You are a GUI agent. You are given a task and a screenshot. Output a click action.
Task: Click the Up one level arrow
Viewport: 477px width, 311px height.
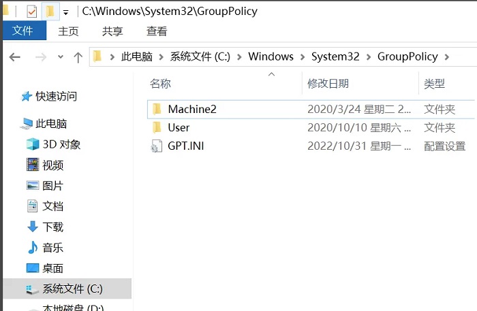pyautogui.click(x=78, y=57)
